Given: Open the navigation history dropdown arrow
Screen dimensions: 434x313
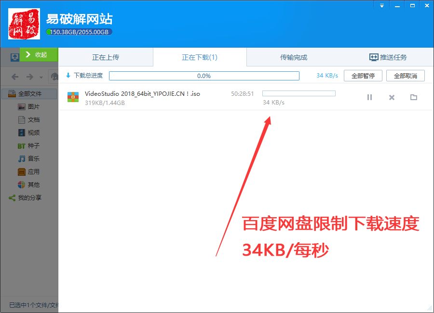Looking at the screenshot, I should [x=41, y=78].
